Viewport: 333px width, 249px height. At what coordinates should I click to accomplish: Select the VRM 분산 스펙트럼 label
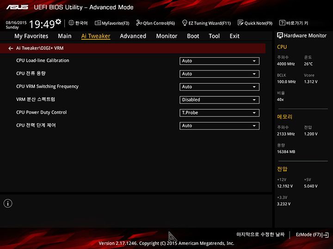[36, 99]
